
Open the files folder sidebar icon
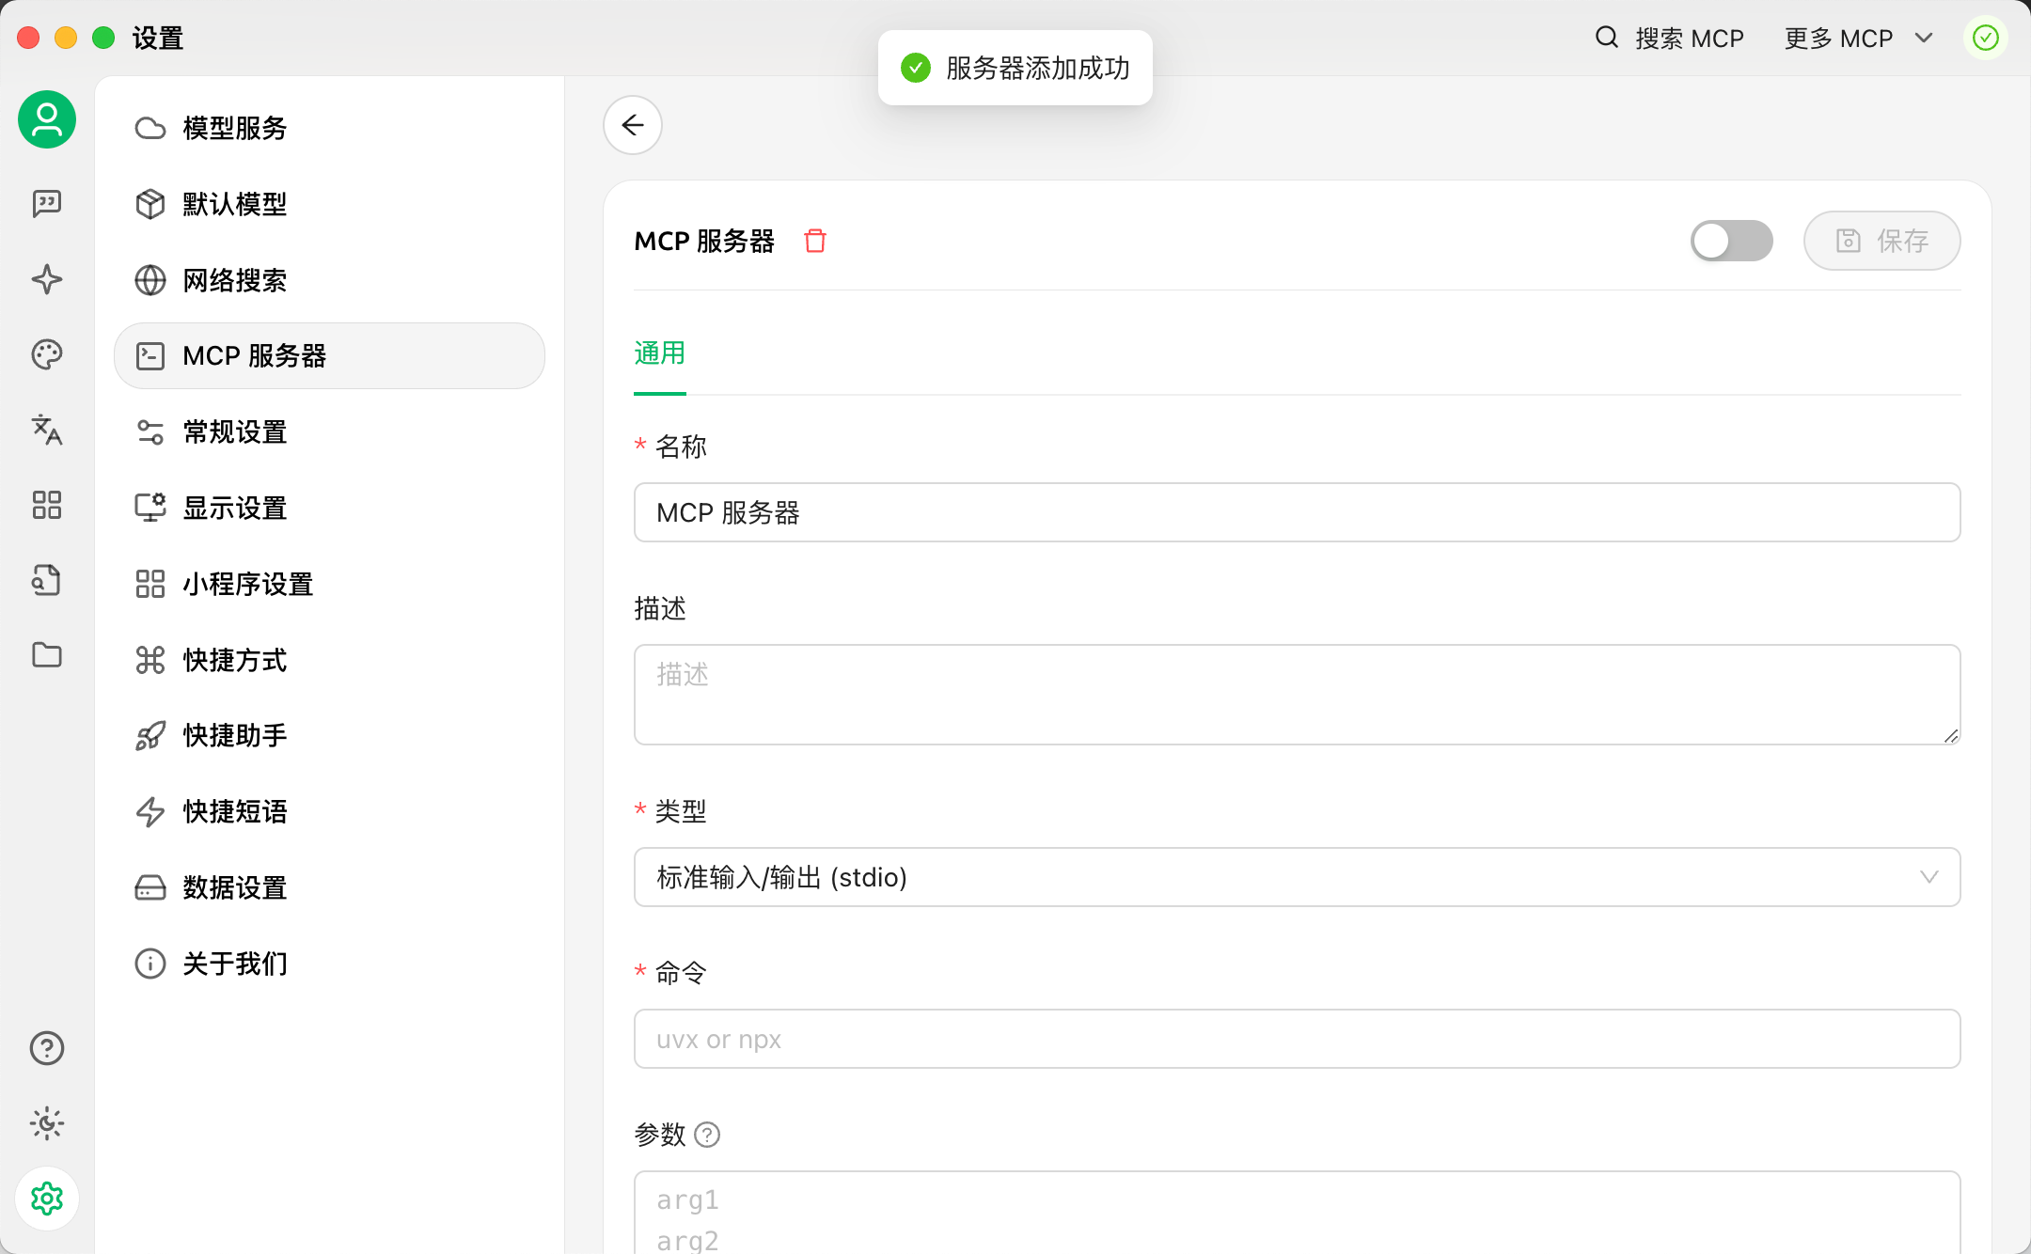click(x=46, y=655)
